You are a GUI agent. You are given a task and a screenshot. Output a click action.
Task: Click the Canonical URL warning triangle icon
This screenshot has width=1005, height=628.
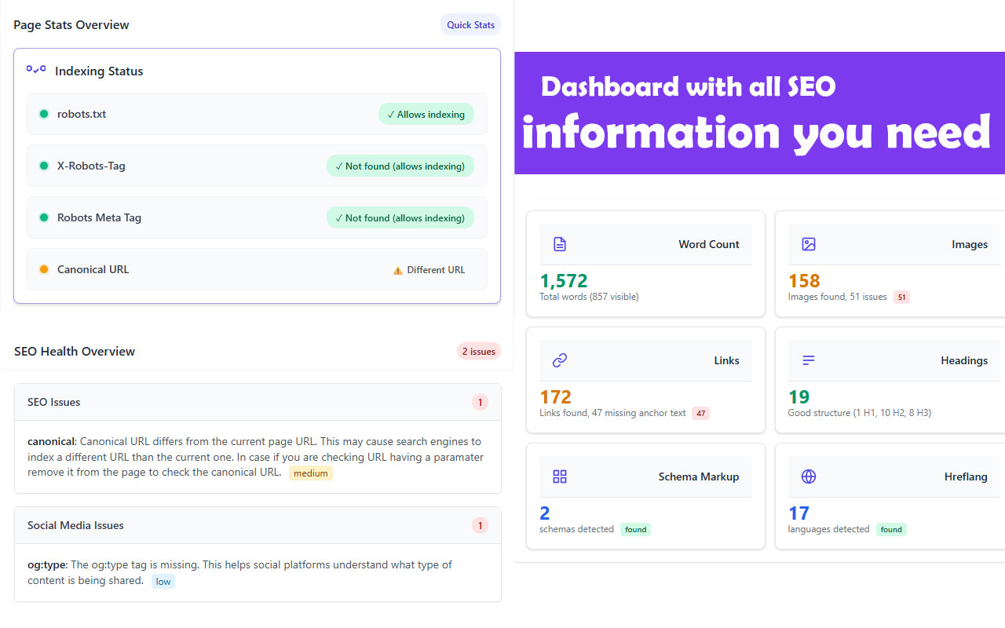pos(397,270)
